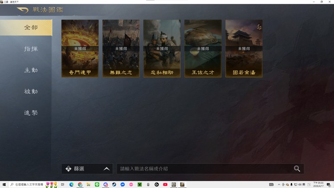The width and height of the screenshot is (334, 188).
Task: Open the 主動 tactics tab
Action: pyautogui.click(x=31, y=70)
